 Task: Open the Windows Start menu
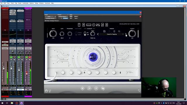pos(2,103)
